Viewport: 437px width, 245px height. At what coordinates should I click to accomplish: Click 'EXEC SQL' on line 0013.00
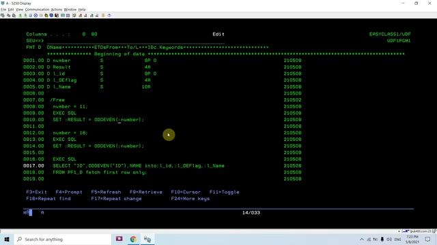point(64,140)
